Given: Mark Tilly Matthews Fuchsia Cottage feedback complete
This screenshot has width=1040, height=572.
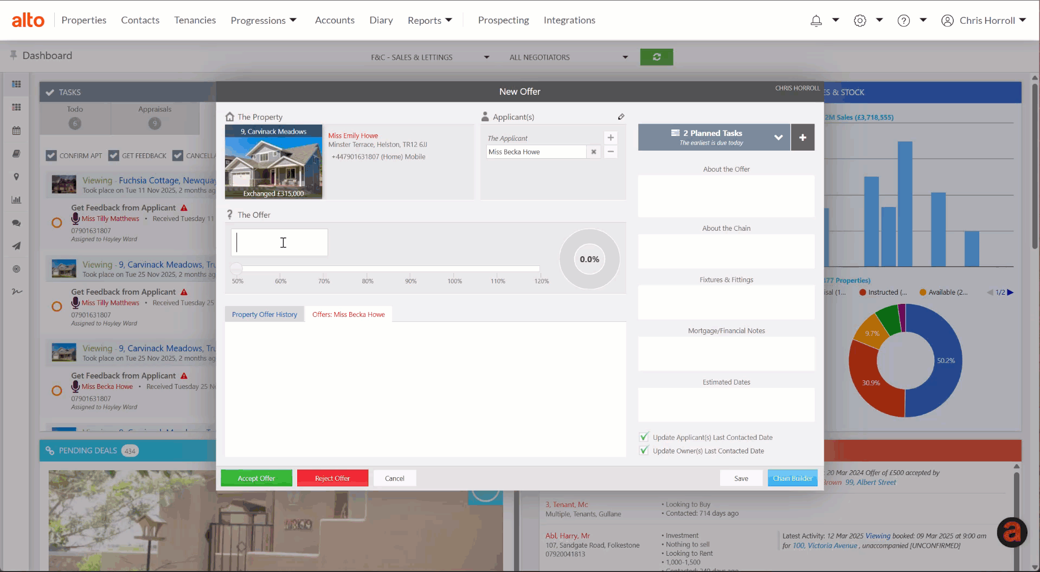Looking at the screenshot, I should point(56,223).
